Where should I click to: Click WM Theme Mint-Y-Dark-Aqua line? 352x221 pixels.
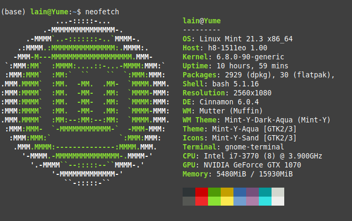point(256,120)
